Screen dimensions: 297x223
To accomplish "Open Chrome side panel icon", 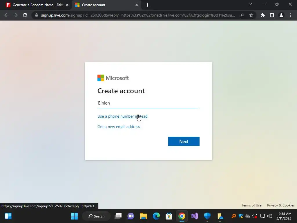I will (x=272, y=15).
